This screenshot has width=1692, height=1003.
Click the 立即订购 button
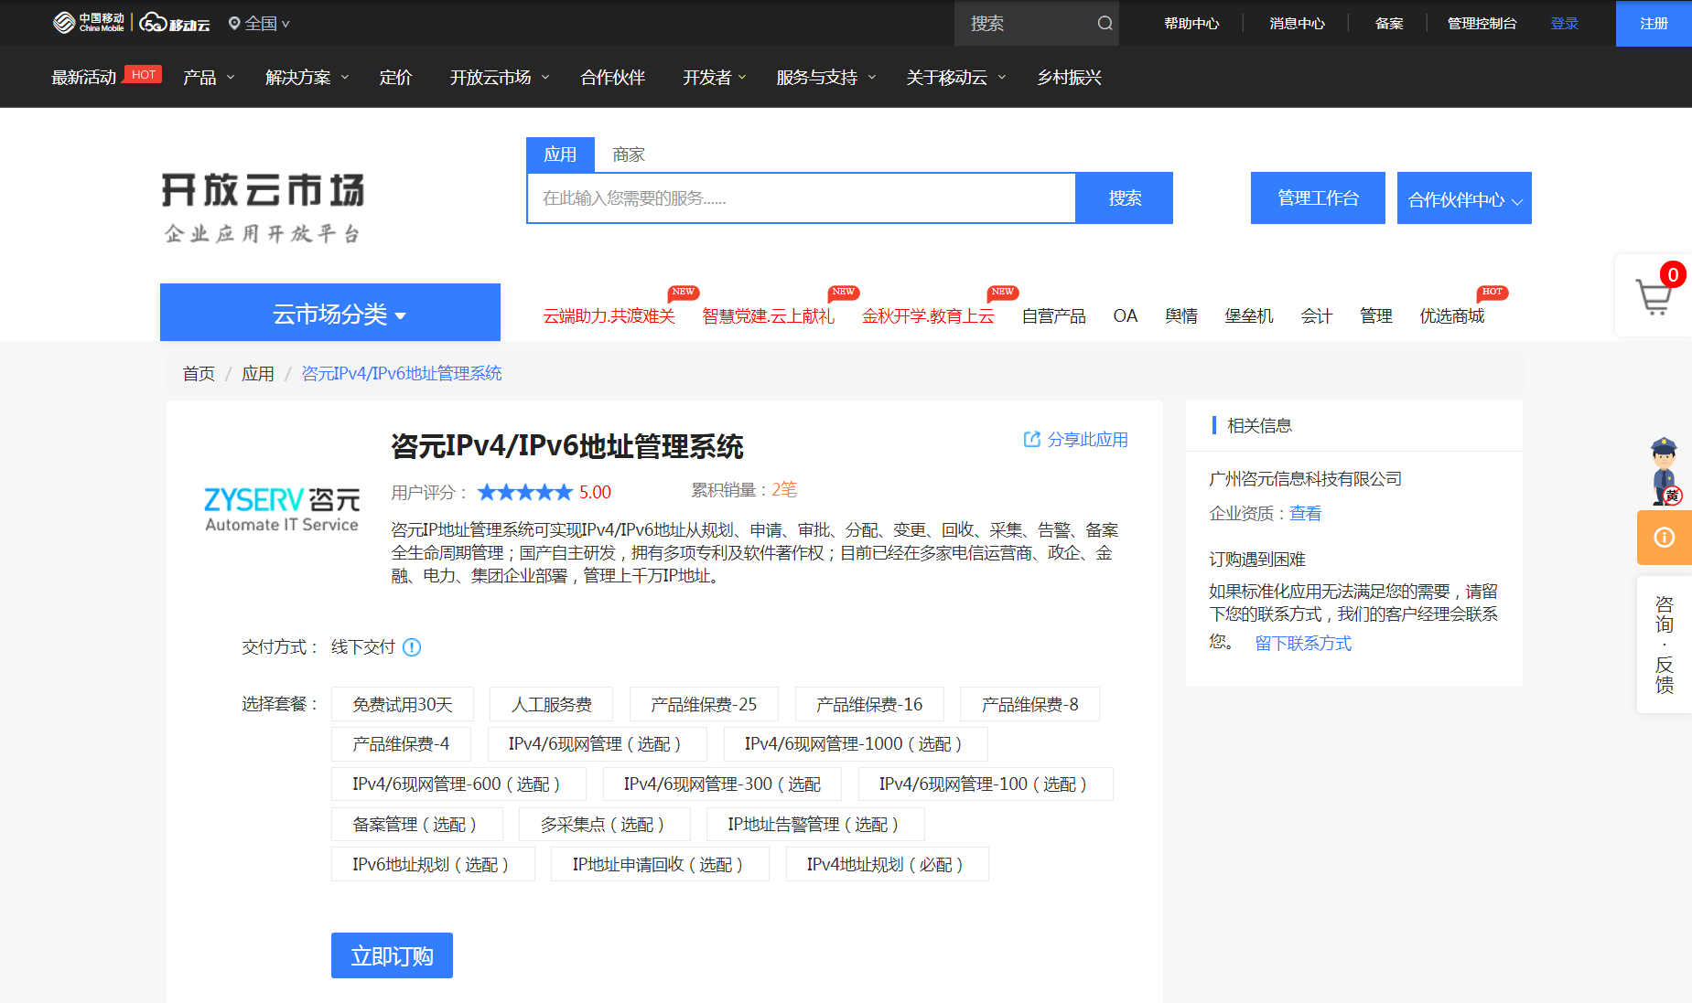tap(392, 955)
